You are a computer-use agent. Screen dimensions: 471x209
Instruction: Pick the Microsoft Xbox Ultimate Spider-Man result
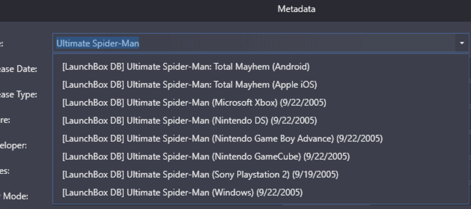pyautogui.click(x=194, y=103)
